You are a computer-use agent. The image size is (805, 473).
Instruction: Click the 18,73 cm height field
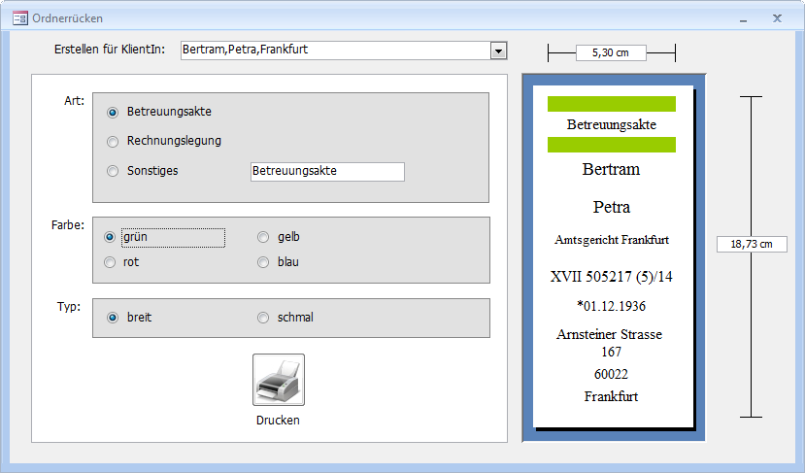[x=752, y=245]
